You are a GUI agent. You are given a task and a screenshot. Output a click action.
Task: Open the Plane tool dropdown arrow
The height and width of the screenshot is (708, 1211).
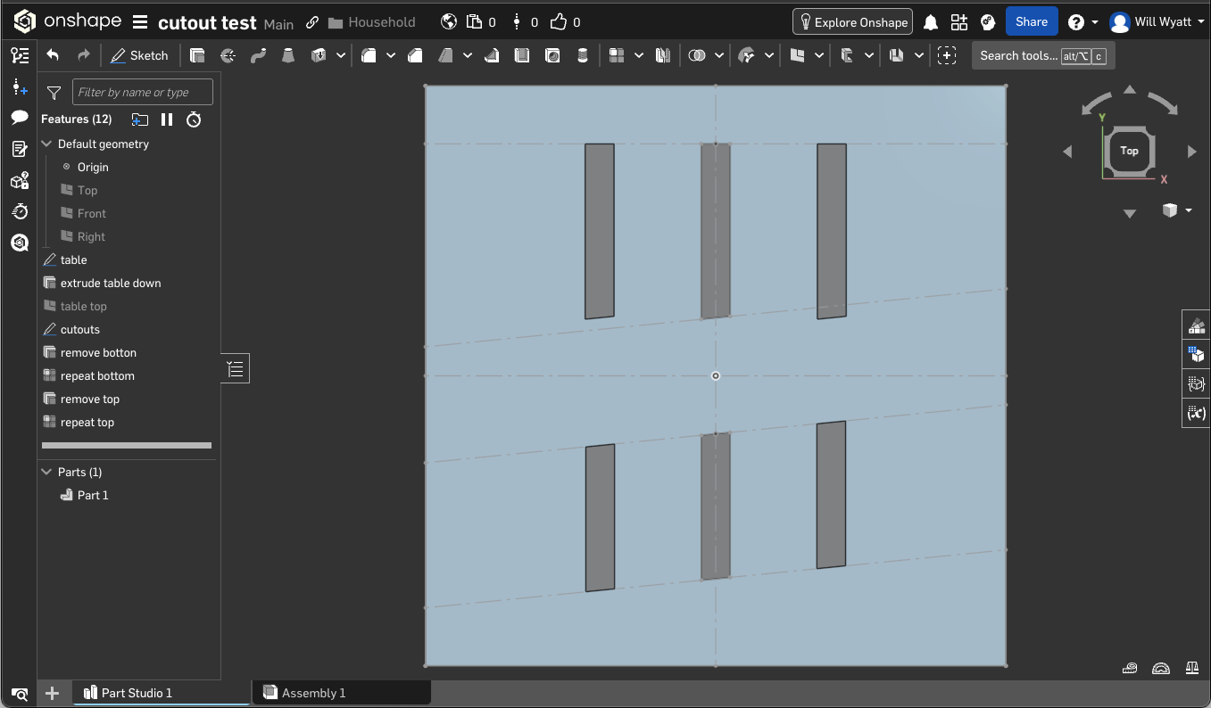[819, 55]
